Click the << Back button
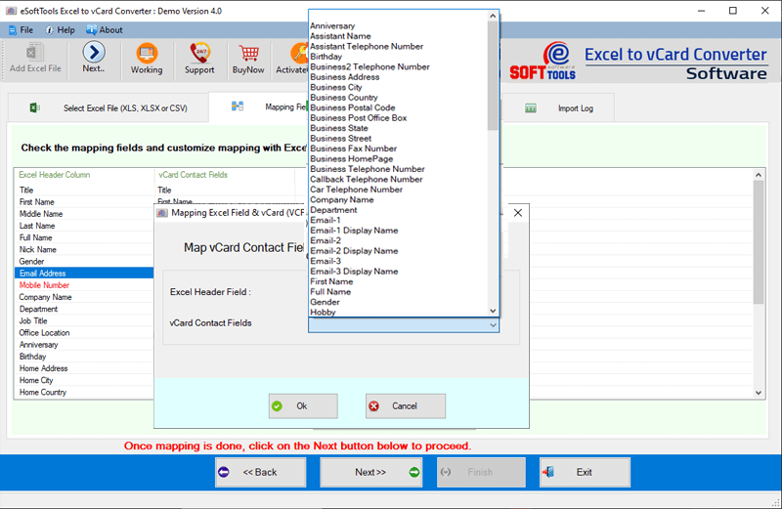 point(260,472)
